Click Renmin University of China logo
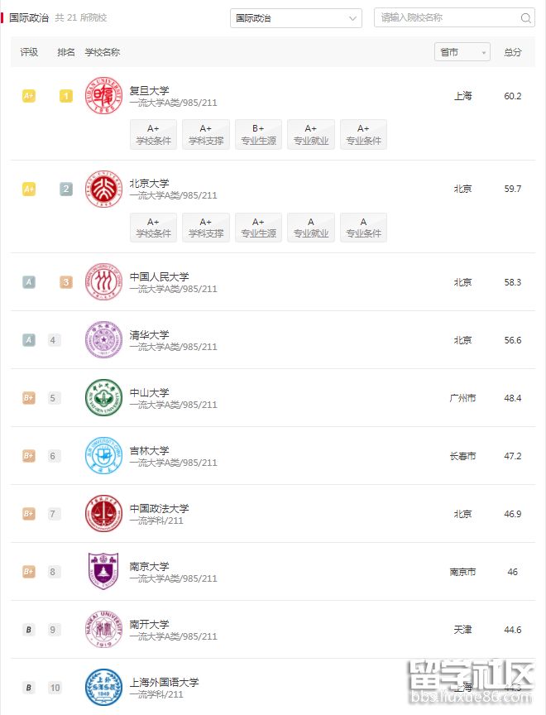546x715 pixels. [x=103, y=282]
